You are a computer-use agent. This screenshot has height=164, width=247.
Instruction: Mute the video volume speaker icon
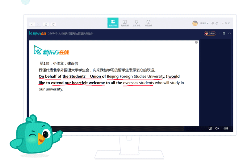point(217,128)
